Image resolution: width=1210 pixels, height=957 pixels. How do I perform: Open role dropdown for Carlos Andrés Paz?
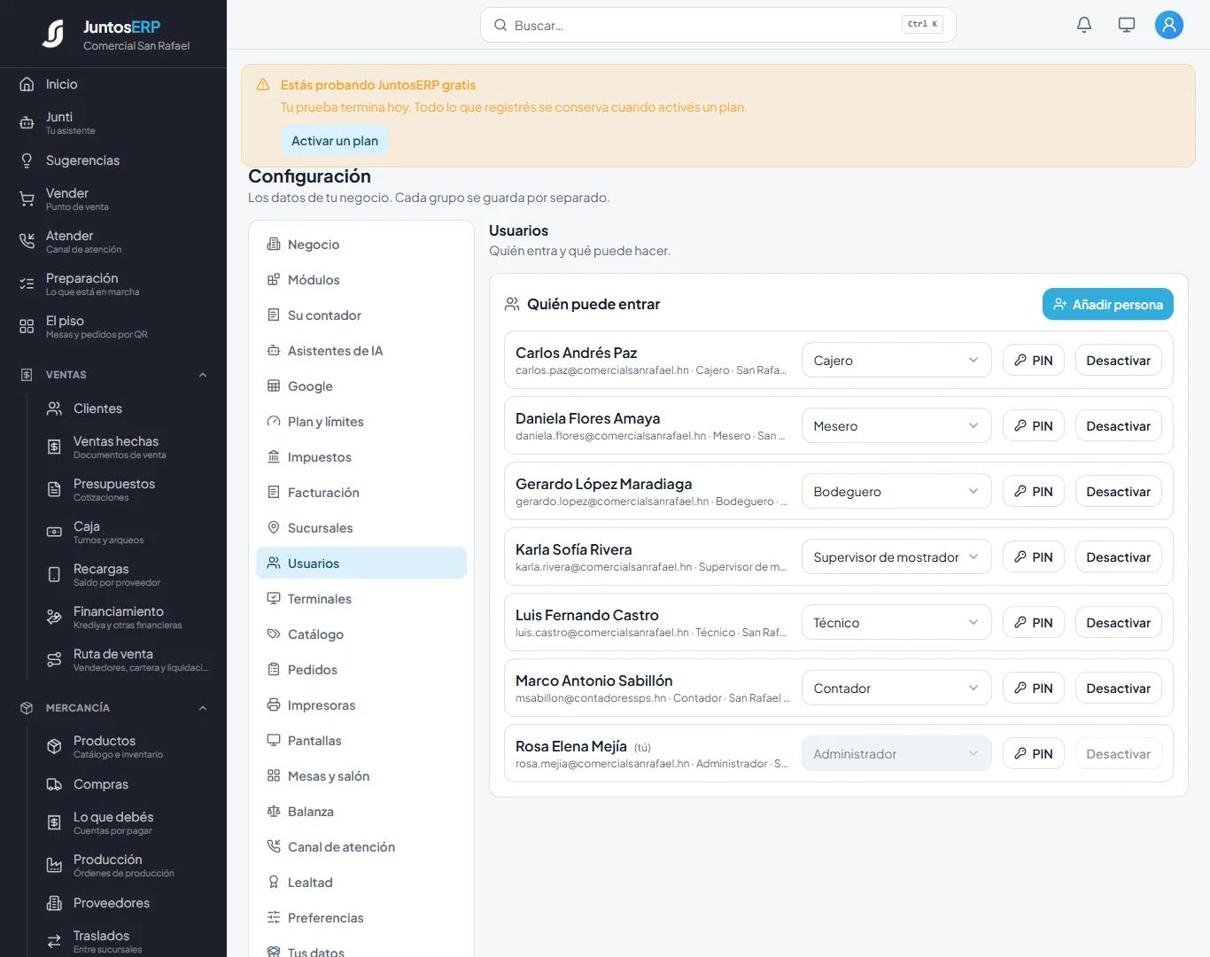click(896, 361)
